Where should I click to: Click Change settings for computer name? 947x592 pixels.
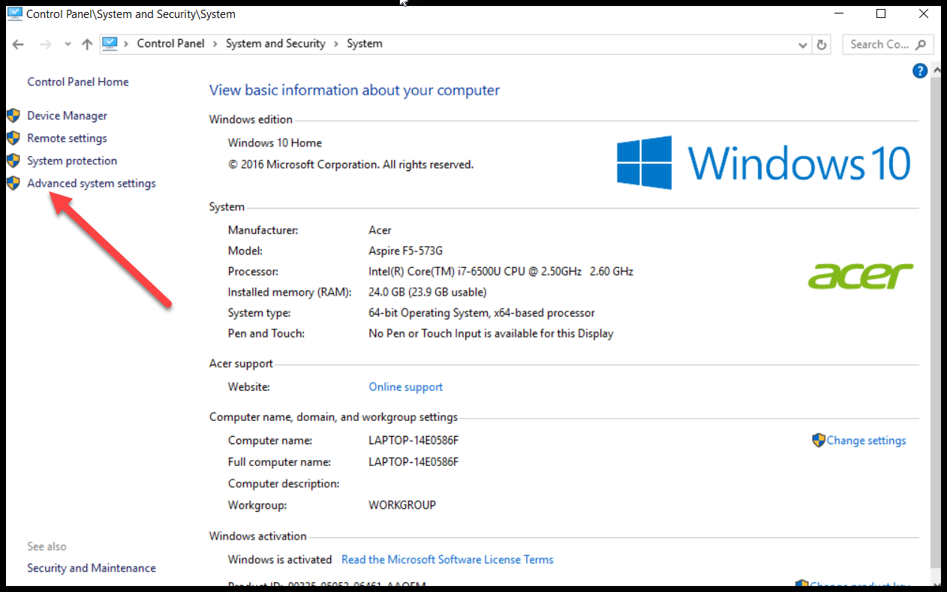tap(866, 440)
